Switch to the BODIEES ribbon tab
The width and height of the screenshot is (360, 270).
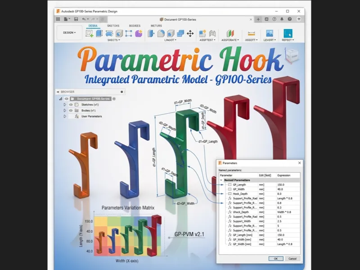135,26
